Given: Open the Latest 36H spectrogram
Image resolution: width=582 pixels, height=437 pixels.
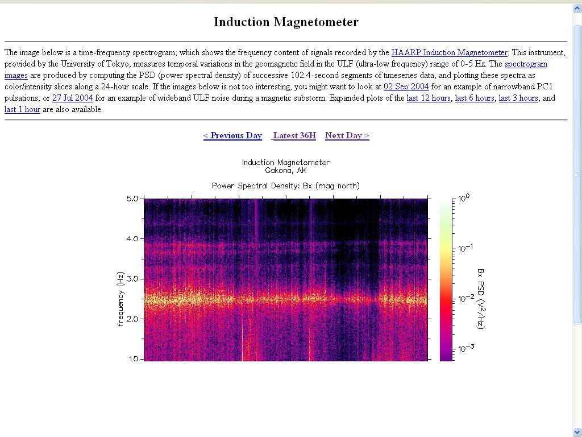Looking at the screenshot, I should [294, 135].
